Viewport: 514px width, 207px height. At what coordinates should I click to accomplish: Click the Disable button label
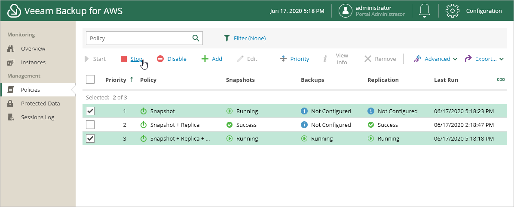click(x=177, y=59)
